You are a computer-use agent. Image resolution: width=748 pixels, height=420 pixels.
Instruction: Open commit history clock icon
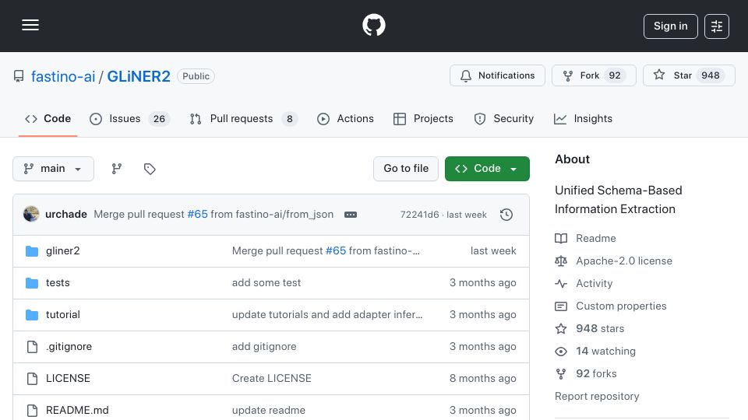click(x=506, y=215)
